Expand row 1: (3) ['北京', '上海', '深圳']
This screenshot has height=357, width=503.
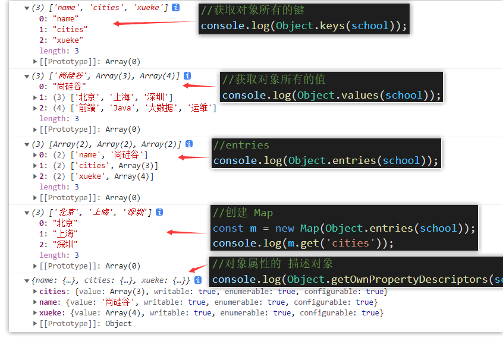(x=35, y=97)
